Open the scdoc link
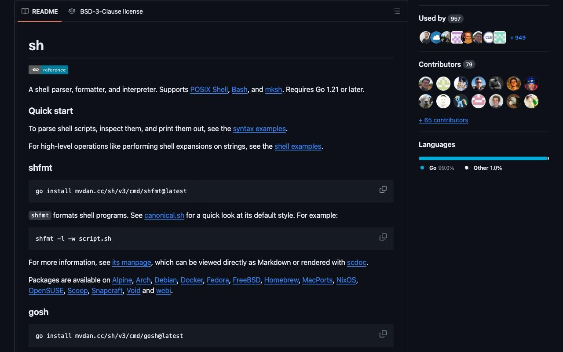 [x=357, y=262]
